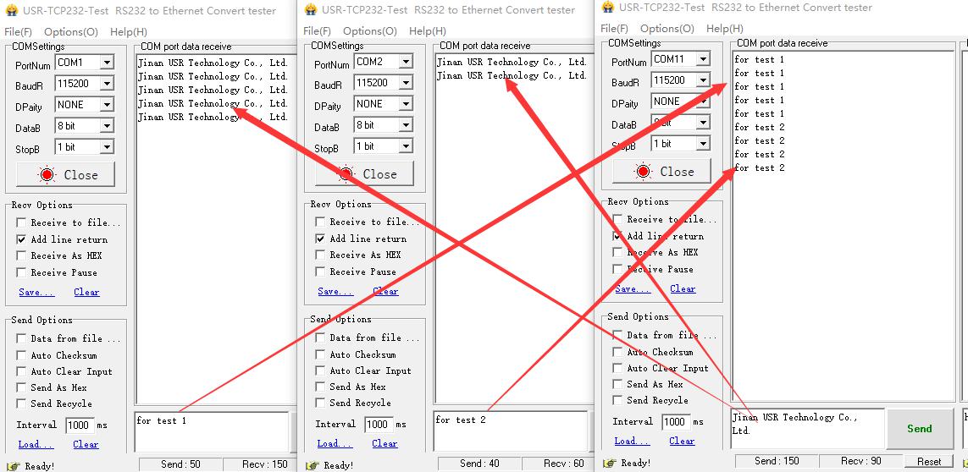
Task: Enable Auto Checksum in COM11 window
Action: pyautogui.click(x=617, y=352)
